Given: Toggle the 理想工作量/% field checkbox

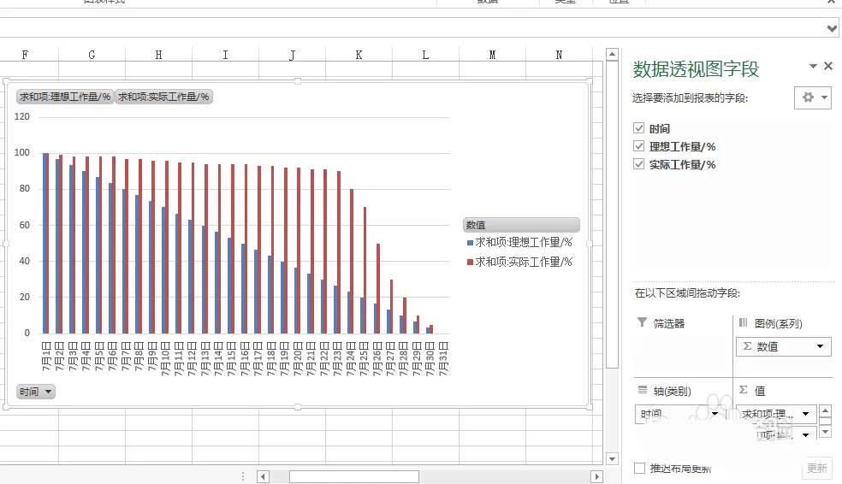Looking at the screenshot, I should [x=638, y=146].
